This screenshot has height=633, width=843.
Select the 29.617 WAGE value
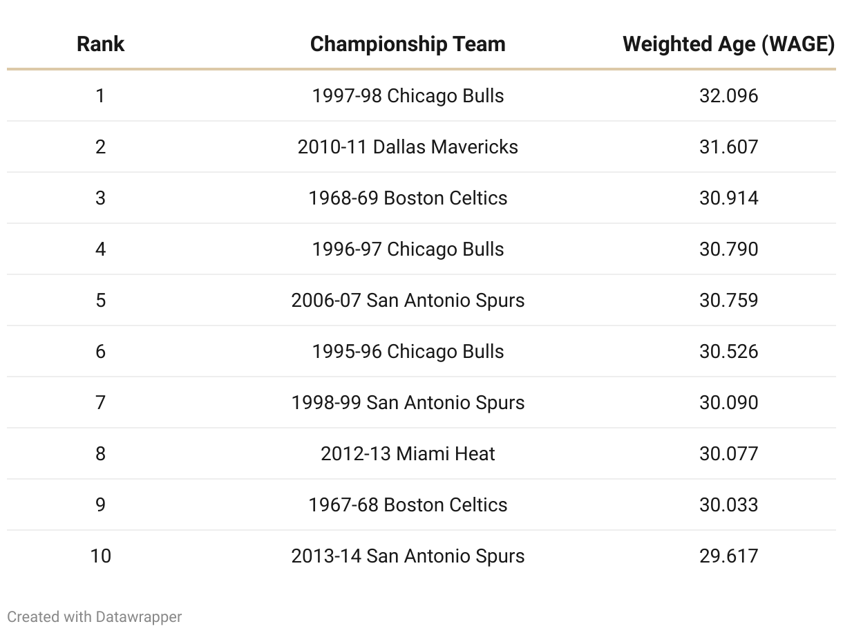pyautogui.click(x=728, y=556)
